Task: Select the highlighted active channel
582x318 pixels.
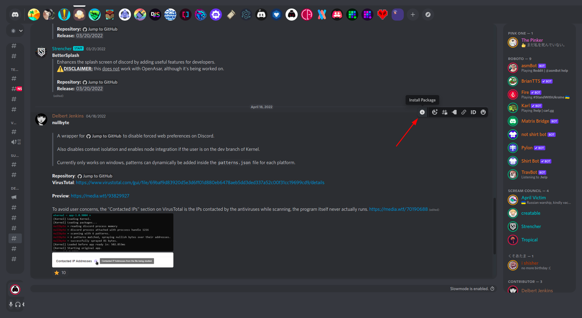Action: point(15,238)
